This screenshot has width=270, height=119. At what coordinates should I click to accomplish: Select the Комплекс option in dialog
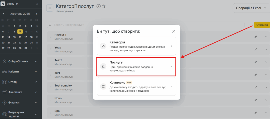click(136, 86)
